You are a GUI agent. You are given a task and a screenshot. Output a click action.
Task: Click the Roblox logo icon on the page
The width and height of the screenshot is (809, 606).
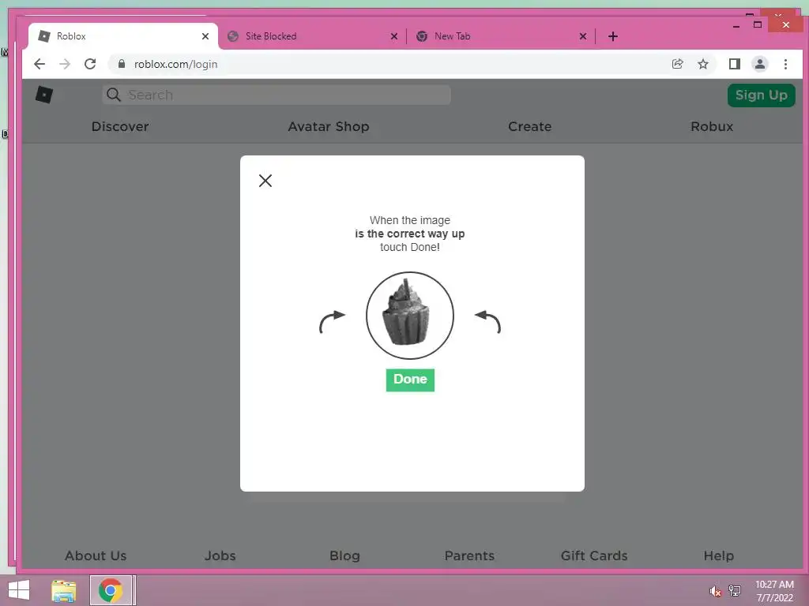[x=44, y=95]
